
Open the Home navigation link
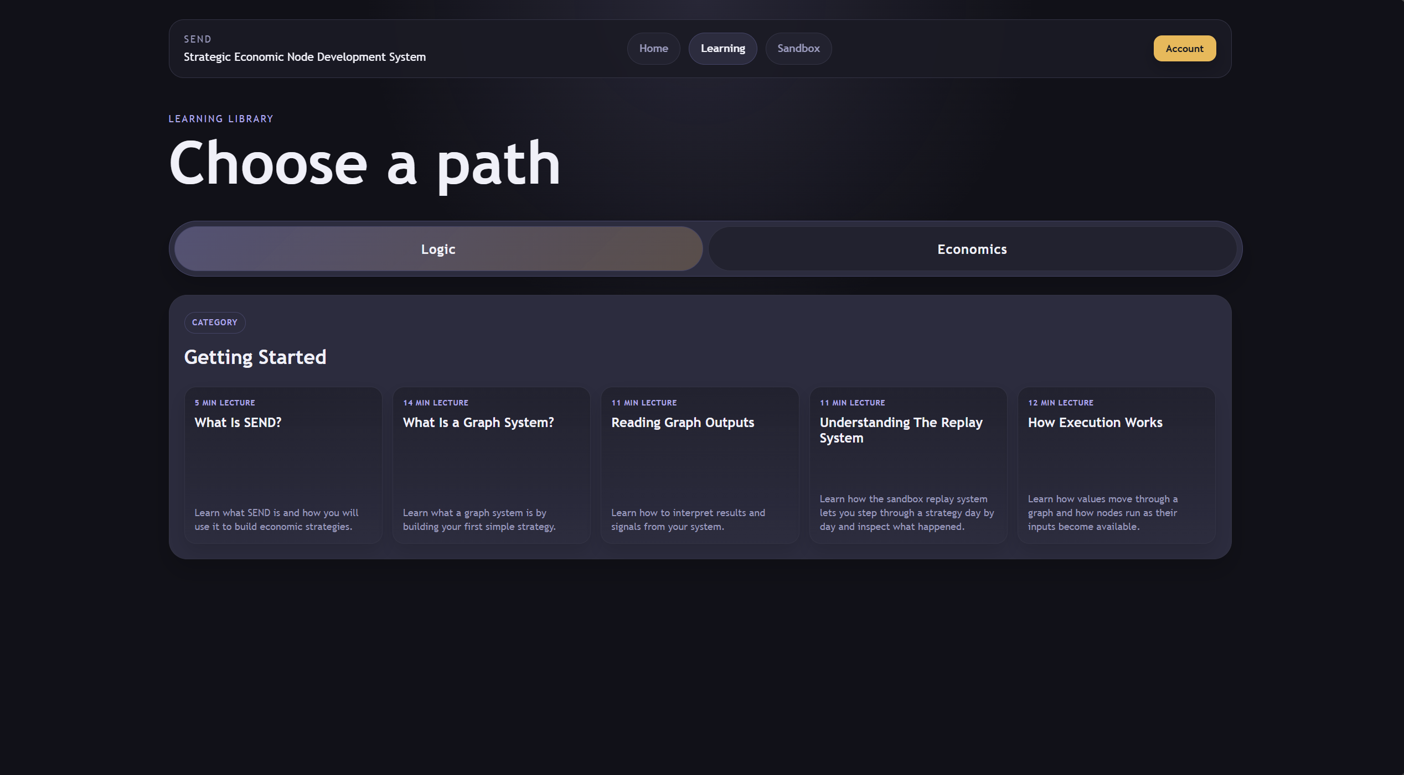[653, 49]
